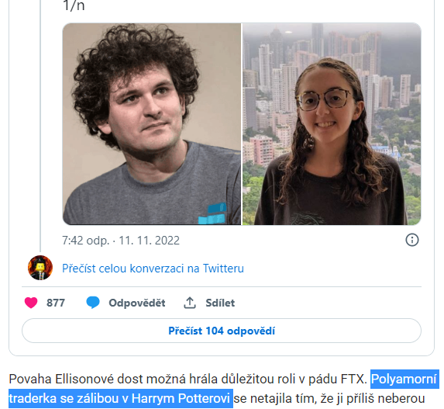Click the 877 likes count
Image resolution: width=444 pixels, height=409 pixels.
(56, 303)
